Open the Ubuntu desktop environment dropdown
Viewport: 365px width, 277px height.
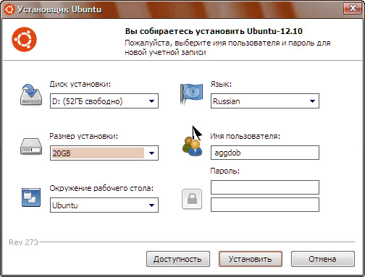[x=104, y=205]
